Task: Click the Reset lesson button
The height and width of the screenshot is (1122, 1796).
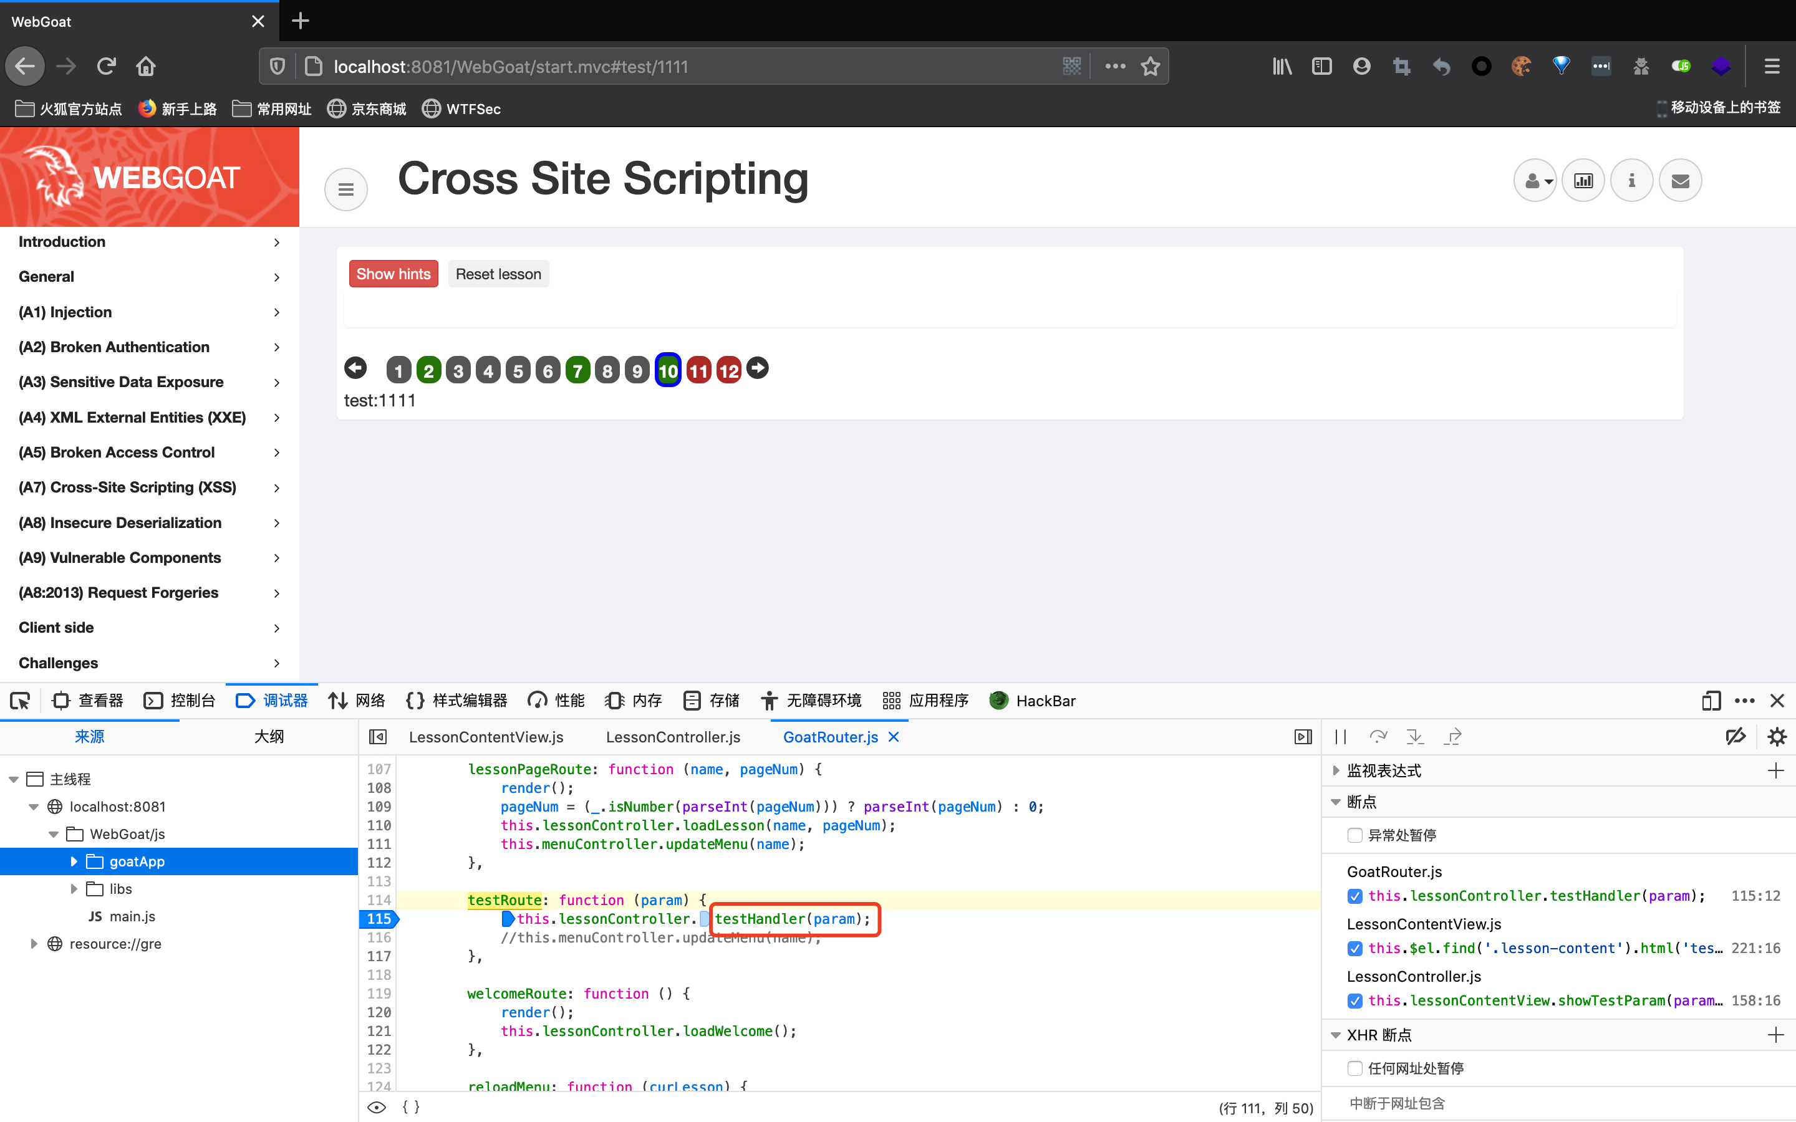Action: [498, 274]
